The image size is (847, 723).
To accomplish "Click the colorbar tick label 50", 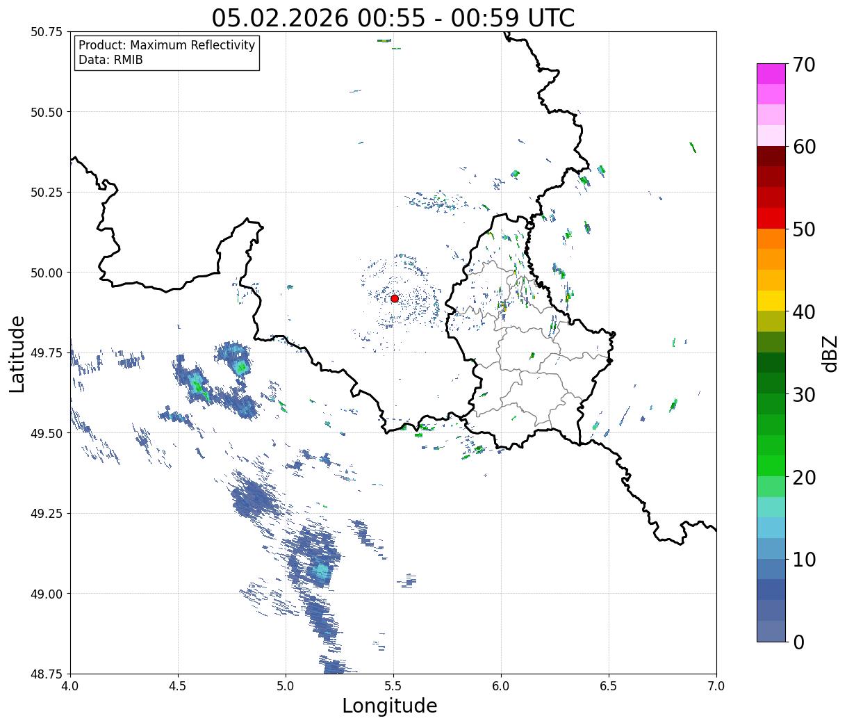I will tap(804, 229).
